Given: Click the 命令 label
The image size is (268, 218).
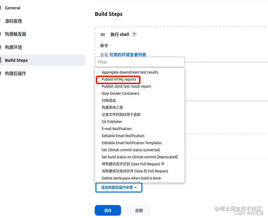Looking at the screenshot, I should (104, 46).
